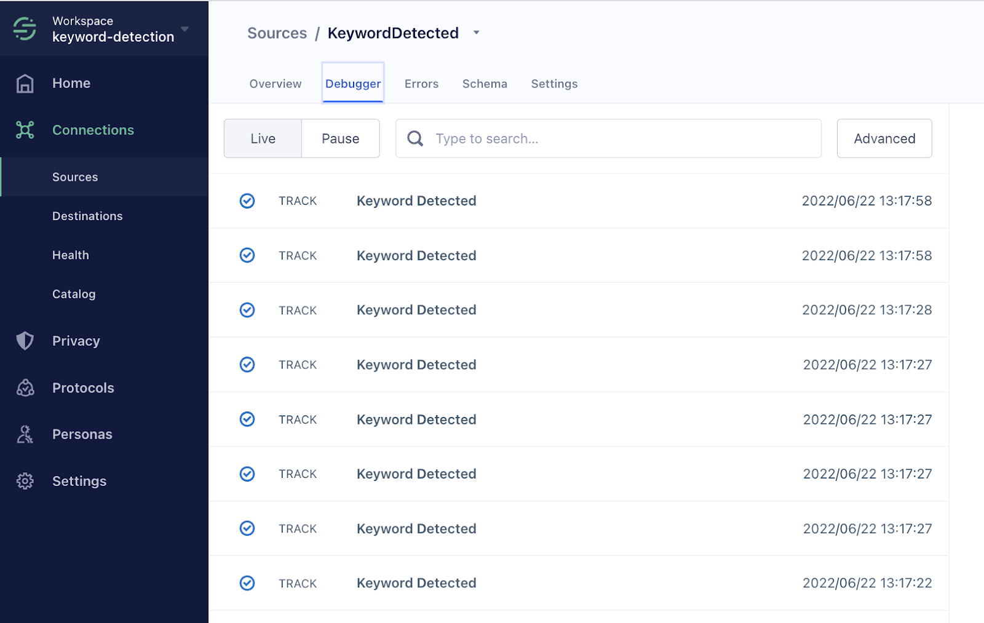Click the Home house icon
This screenshot has width=984, height=623.
[x=25, y=83]
